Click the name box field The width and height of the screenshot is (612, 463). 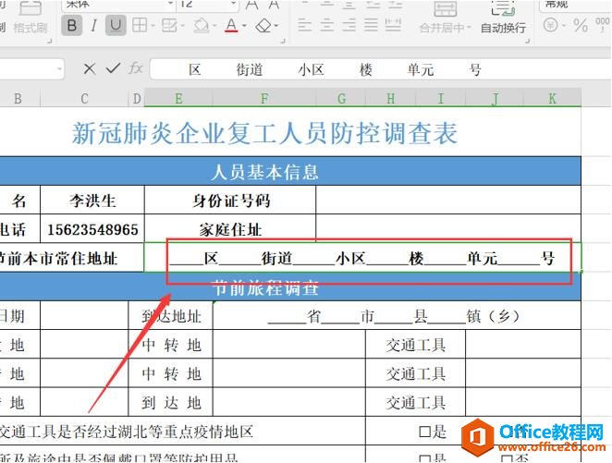31,69
